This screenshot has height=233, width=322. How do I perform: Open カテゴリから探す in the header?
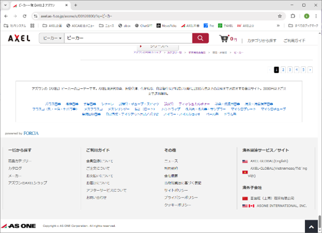262,40
